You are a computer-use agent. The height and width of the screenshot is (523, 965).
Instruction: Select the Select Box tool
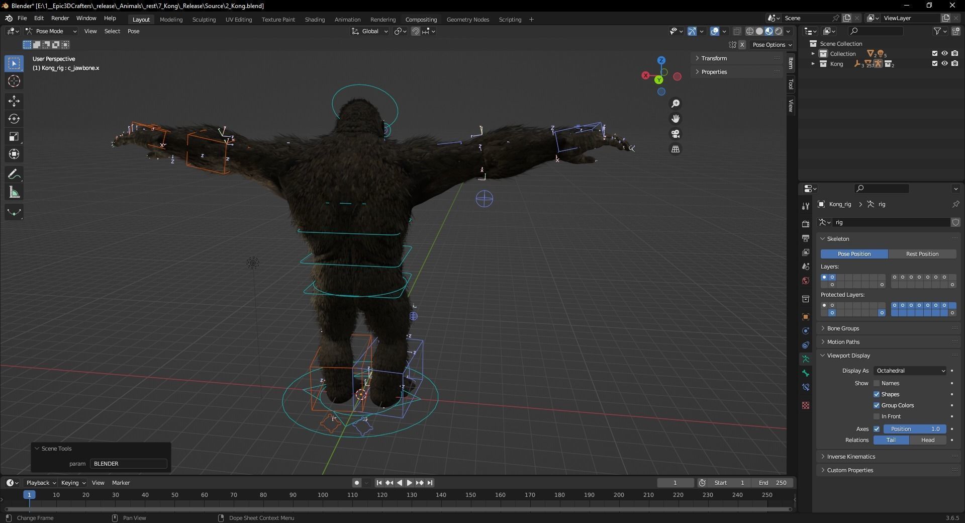pos(14,63)
